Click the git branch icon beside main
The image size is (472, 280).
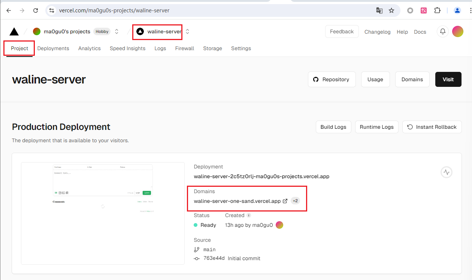[x=197, y=249]
